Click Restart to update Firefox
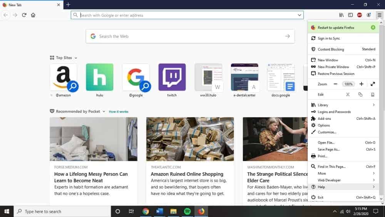The height and width of the screenshot is (217, 385). click(343, 28)
